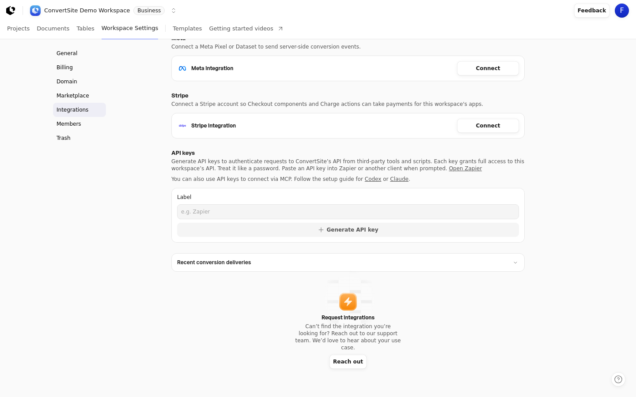Open Trash in the sidebar

tap(79, 138)
